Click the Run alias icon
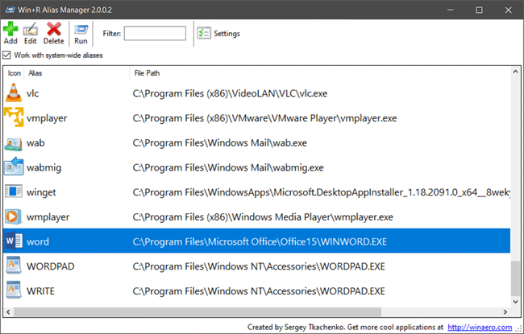 pyautogui.click(x=81, y=29)
